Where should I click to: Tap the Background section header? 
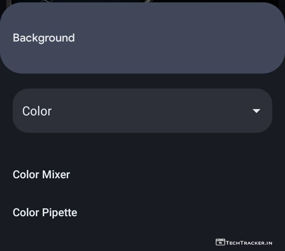pyautogui.click(x=142, y=38)
